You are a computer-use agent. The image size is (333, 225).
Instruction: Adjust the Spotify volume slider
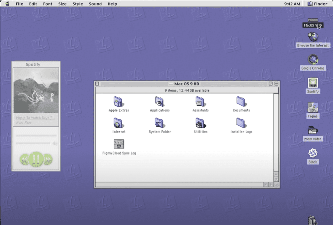click(33, 144)
